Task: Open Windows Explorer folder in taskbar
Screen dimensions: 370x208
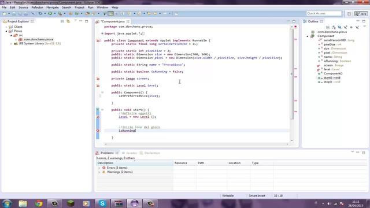Action: pyautogui.click(x=23, y=203)
